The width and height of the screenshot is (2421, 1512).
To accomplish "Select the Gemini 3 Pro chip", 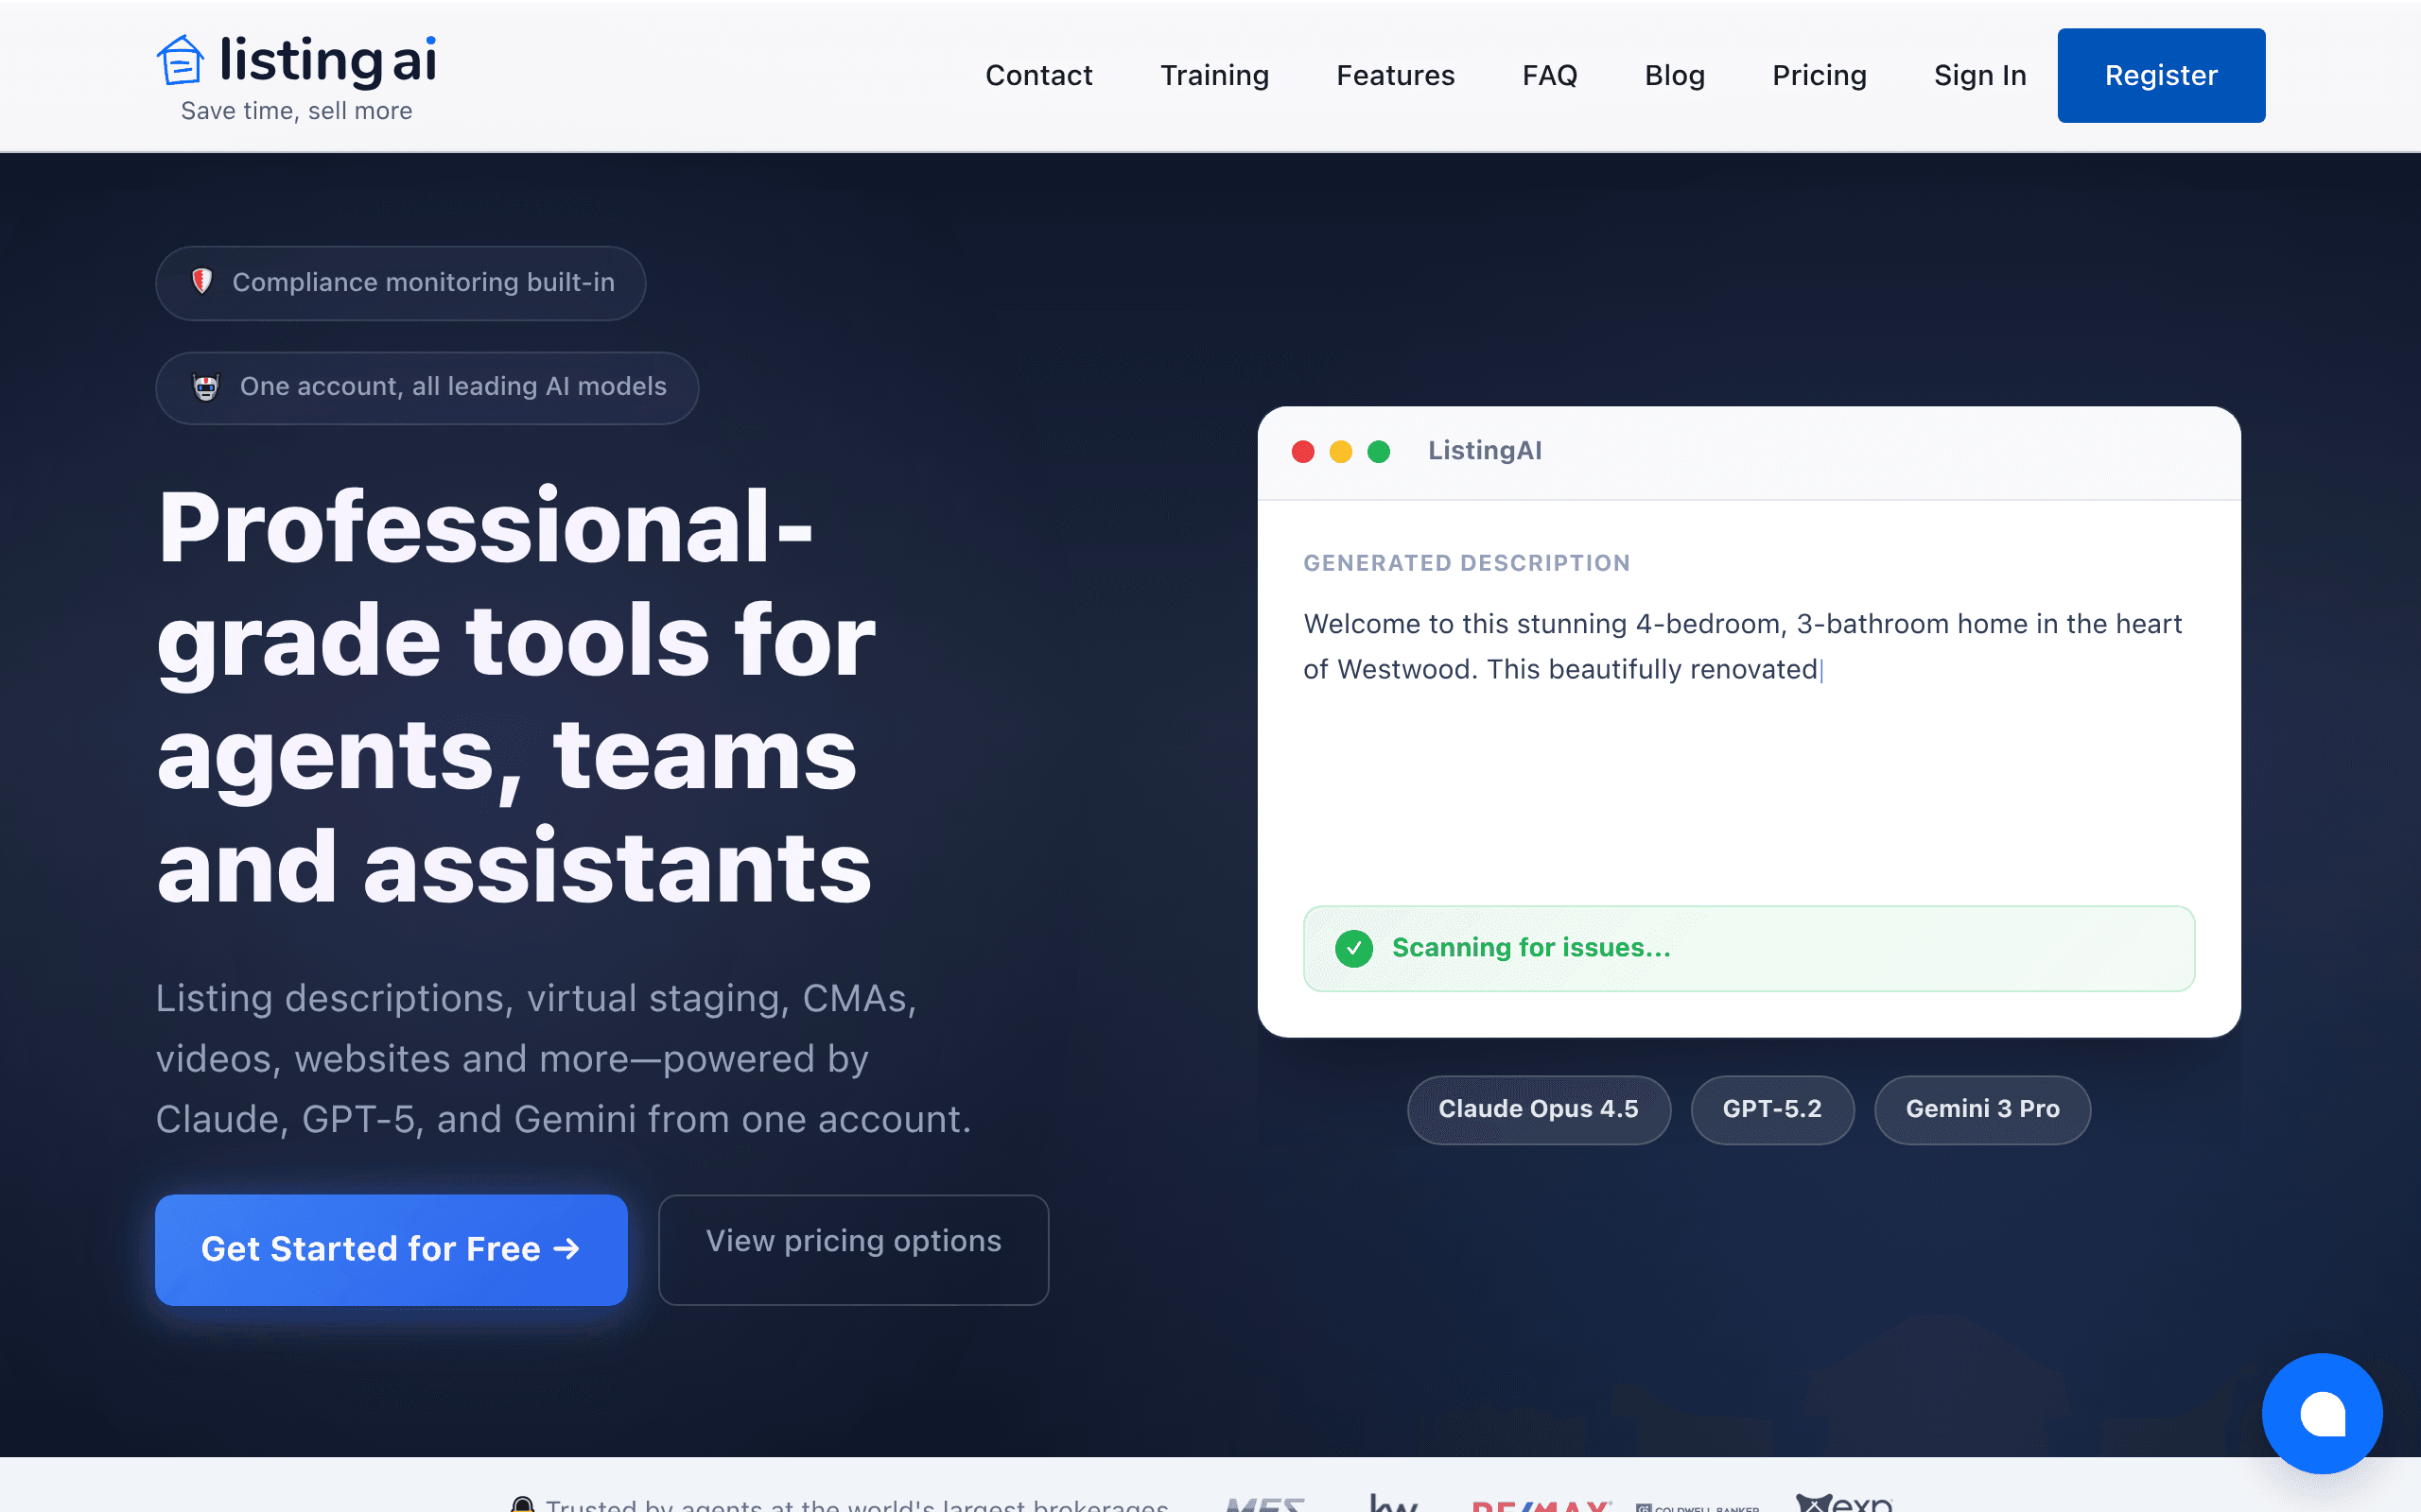I will pos(1982,1109).
